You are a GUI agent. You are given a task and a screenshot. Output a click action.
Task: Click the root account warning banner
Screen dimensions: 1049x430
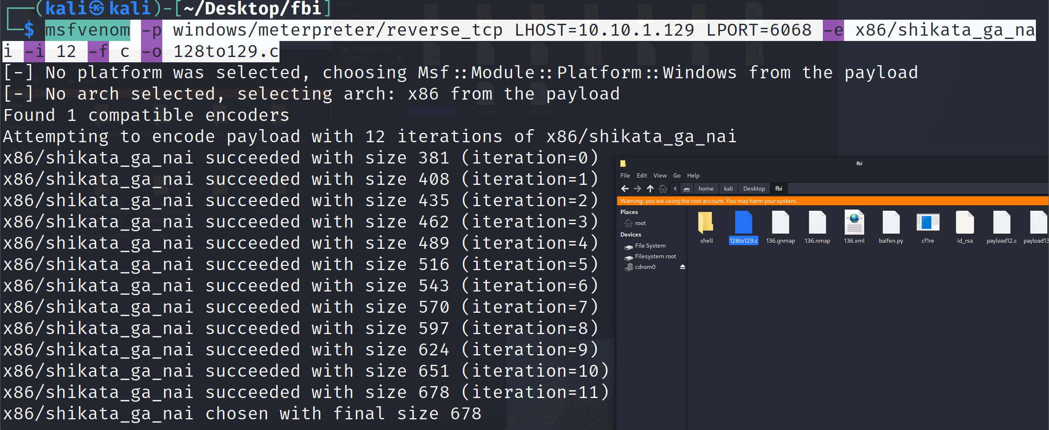pyautogui.click(x=832, y=201)
